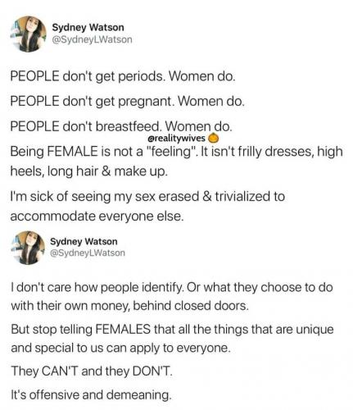Open the @realitywives watermark handle

pyautogui.click(x=176, y=139)
